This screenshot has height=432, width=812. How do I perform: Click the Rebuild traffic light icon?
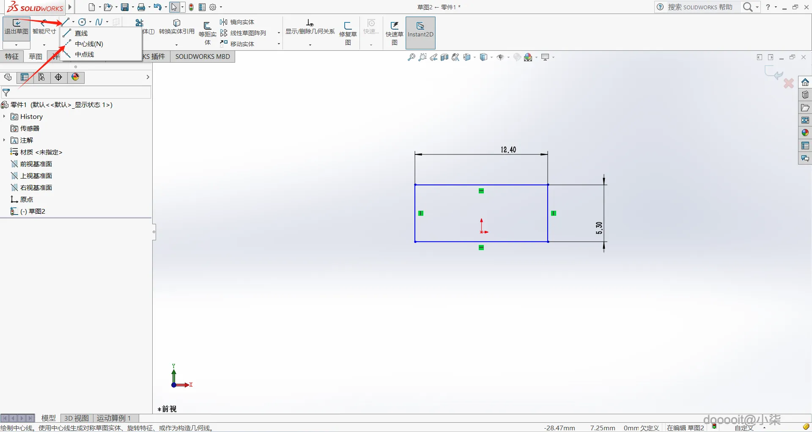pyautogui.click(x=191, y=7)
